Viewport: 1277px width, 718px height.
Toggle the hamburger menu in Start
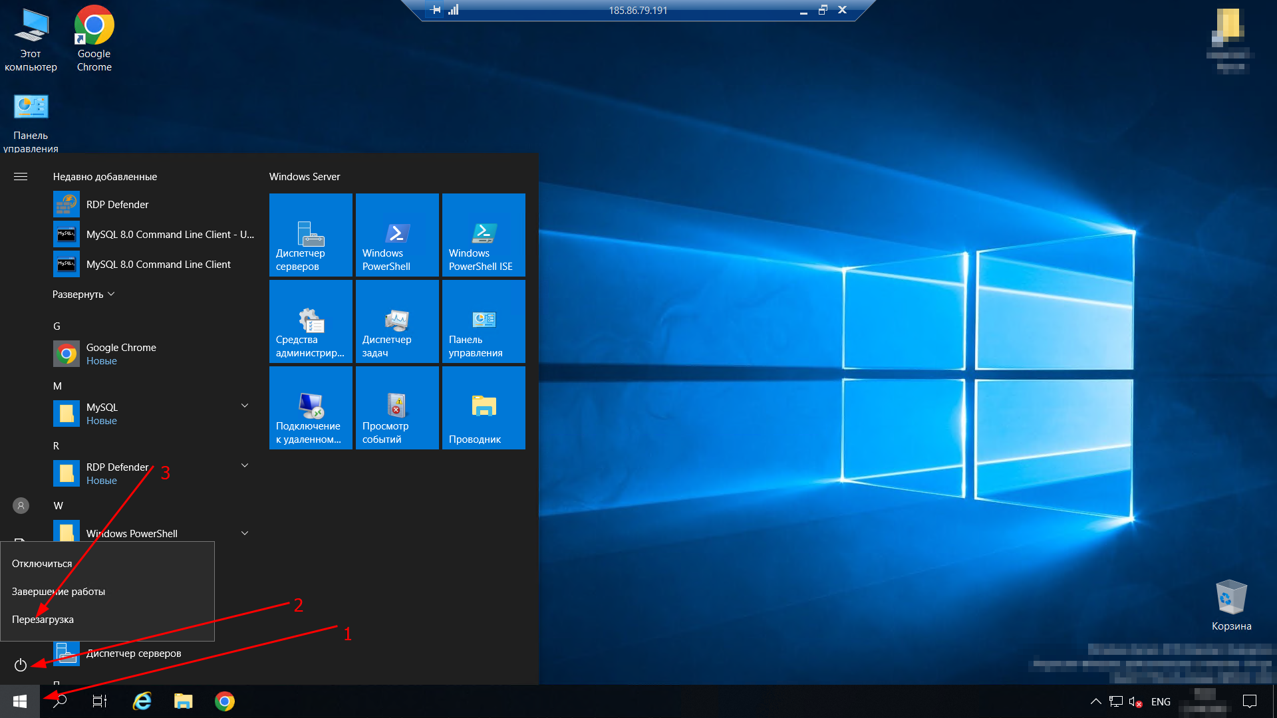point(21,177)
